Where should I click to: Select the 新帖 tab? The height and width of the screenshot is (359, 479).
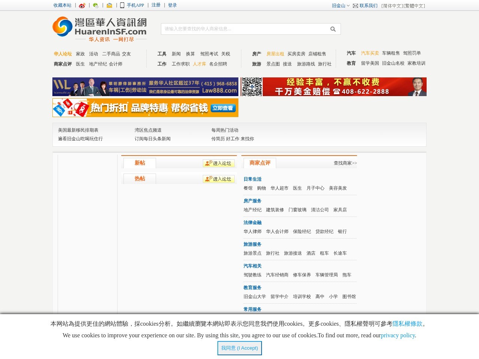pos(140,163)
